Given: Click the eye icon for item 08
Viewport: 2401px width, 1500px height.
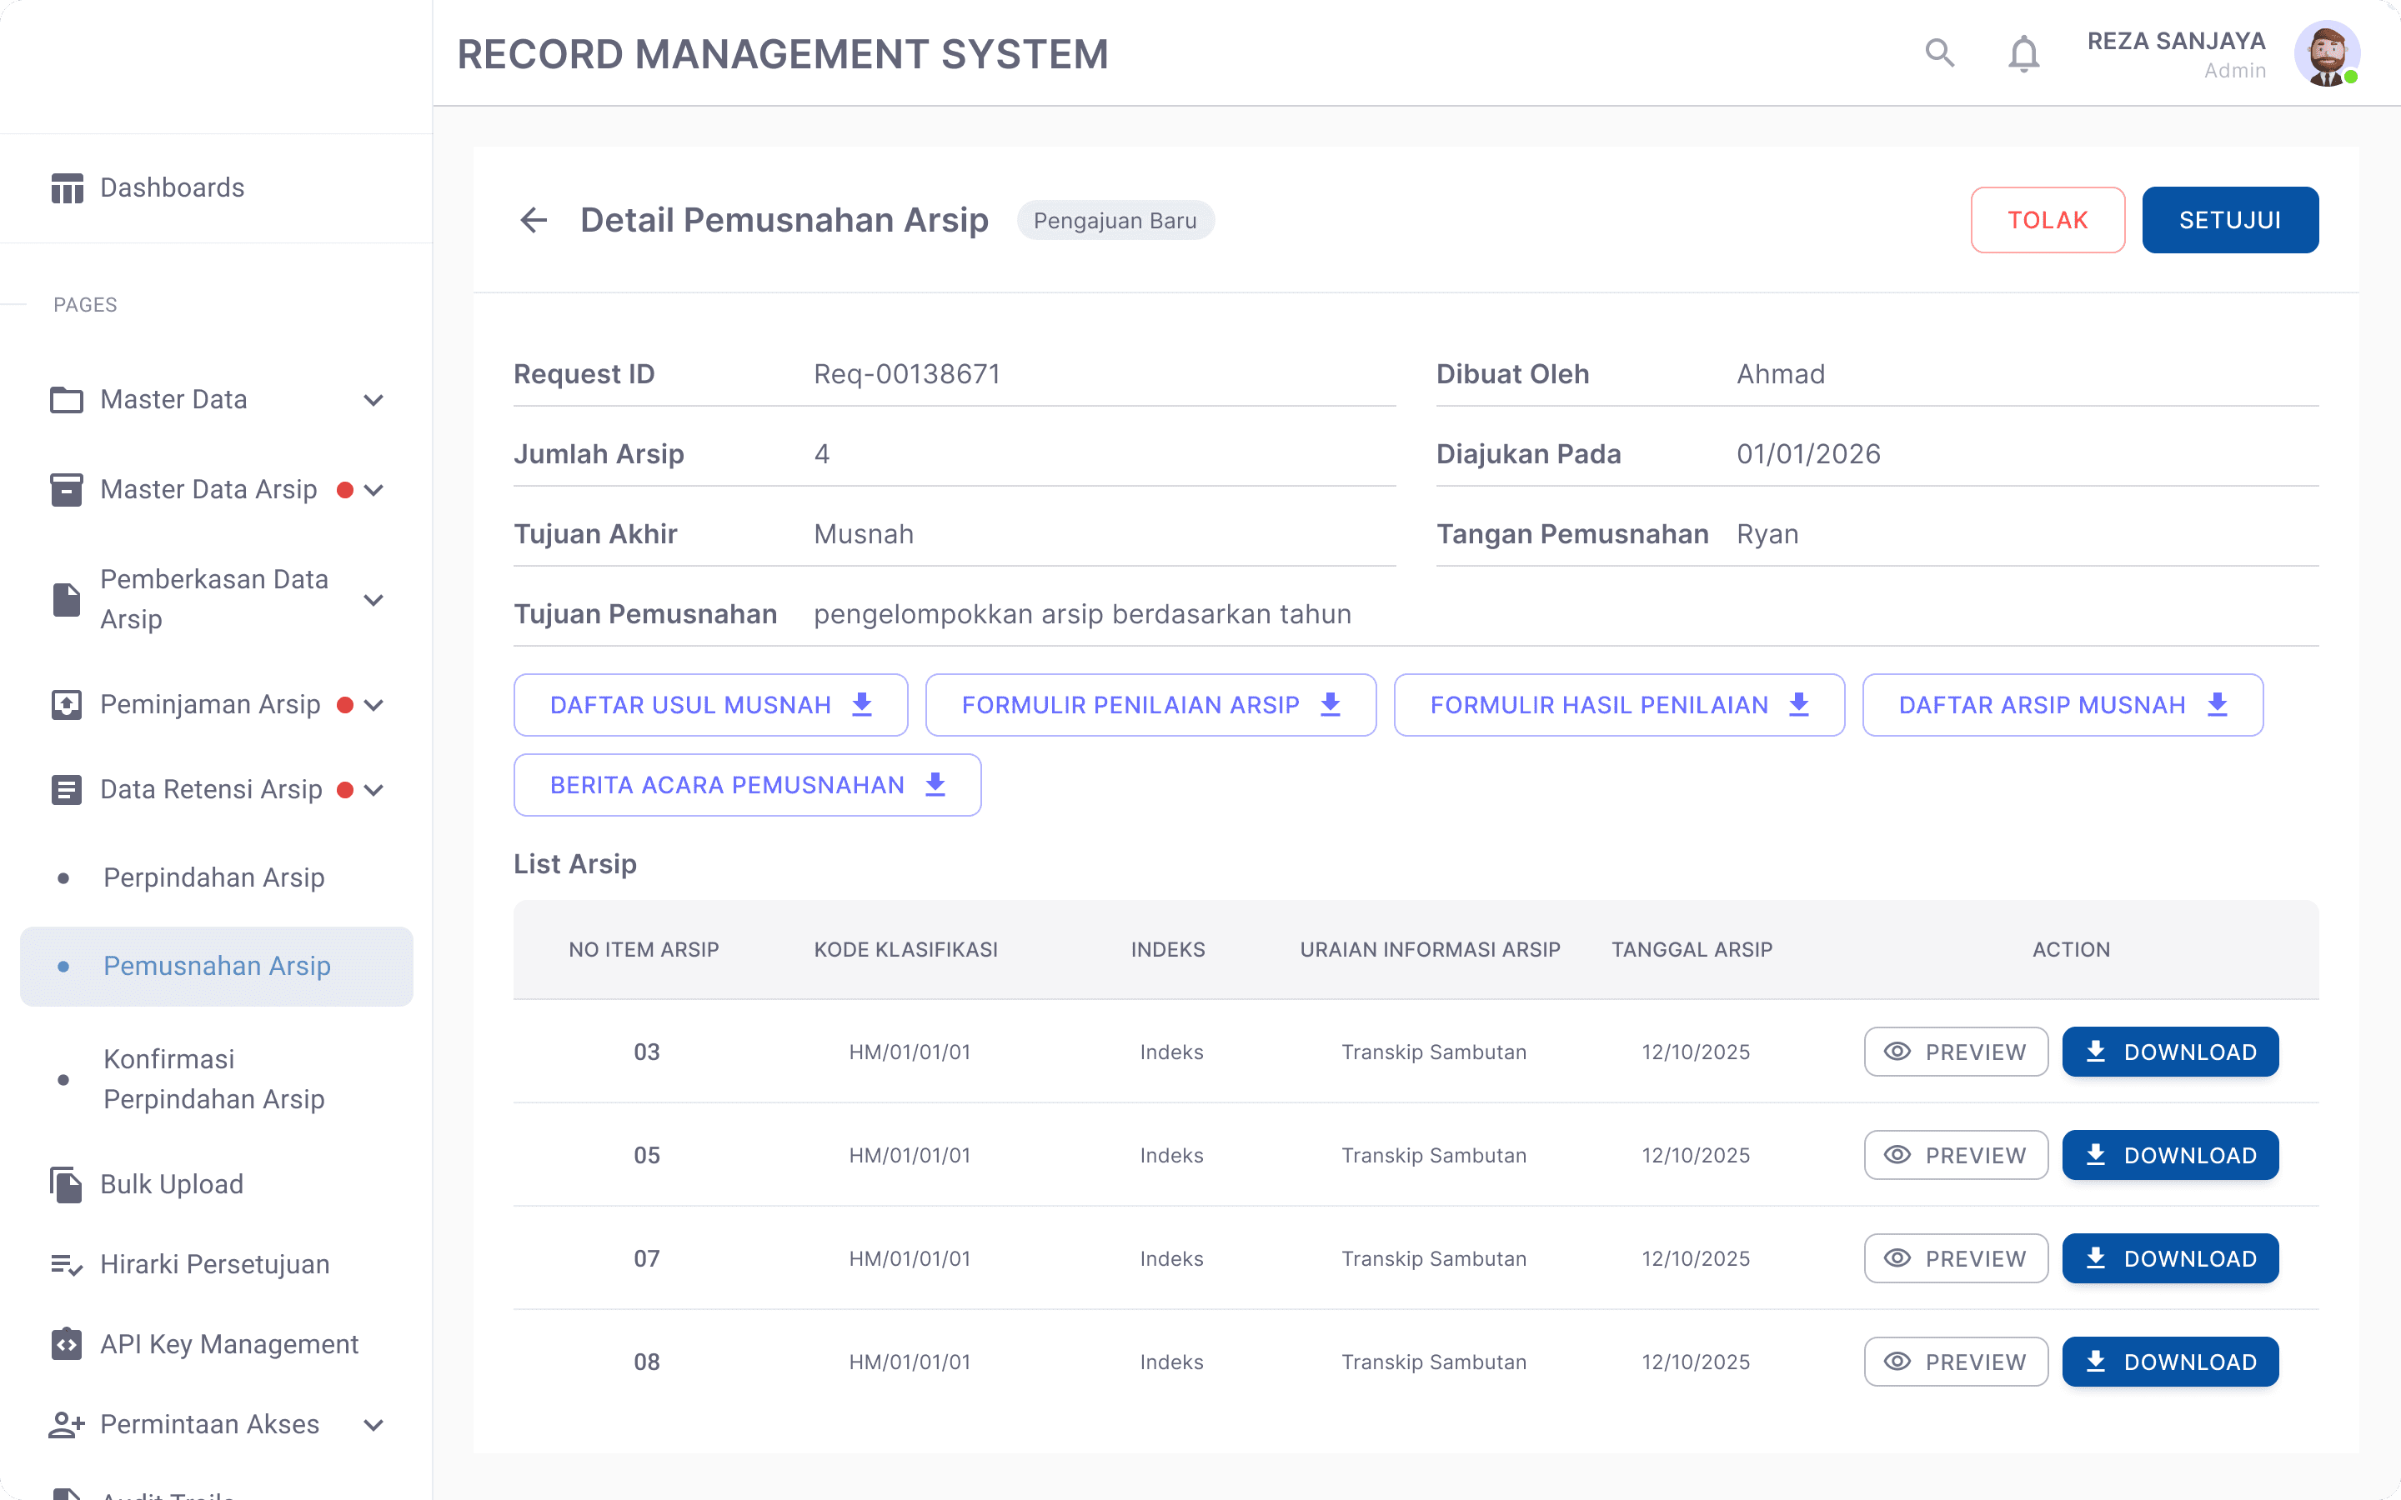Looking at the screenshot, I should tap(1897, 1361).
